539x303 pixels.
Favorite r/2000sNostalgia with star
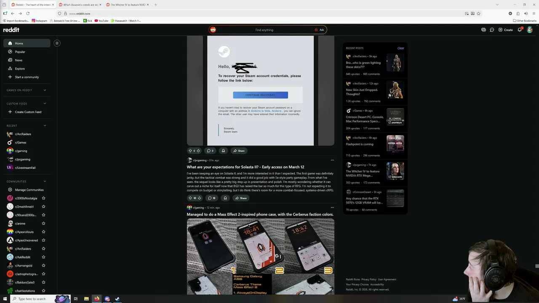point(43,198)
